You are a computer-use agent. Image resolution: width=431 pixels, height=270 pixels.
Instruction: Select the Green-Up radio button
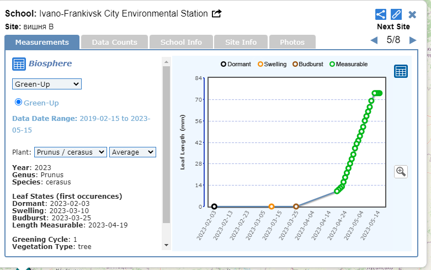18,102
